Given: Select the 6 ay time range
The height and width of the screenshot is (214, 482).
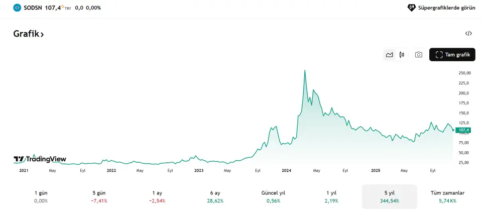Looking at the screenshot, I should pyautogui.click(x=215, y=196).
